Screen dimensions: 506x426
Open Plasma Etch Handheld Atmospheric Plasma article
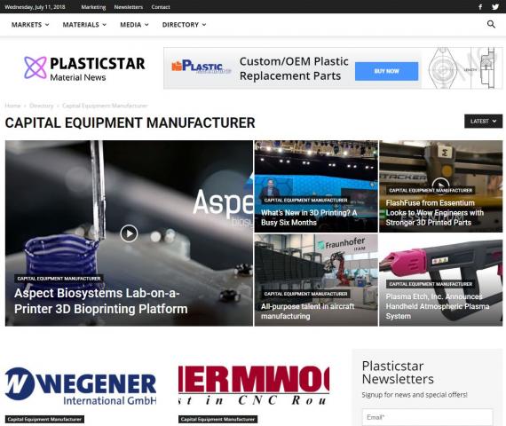coord(438,306)
